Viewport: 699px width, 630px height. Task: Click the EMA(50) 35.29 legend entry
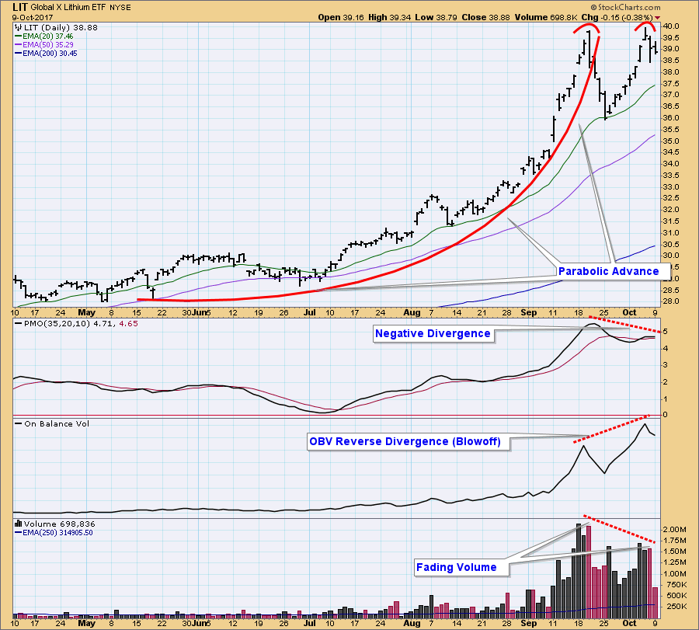coord(43,44)
